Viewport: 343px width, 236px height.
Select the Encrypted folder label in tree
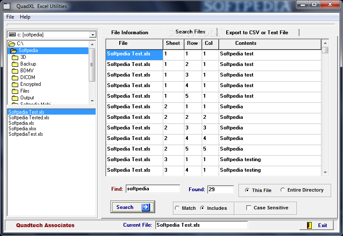(x=30, y=84)
